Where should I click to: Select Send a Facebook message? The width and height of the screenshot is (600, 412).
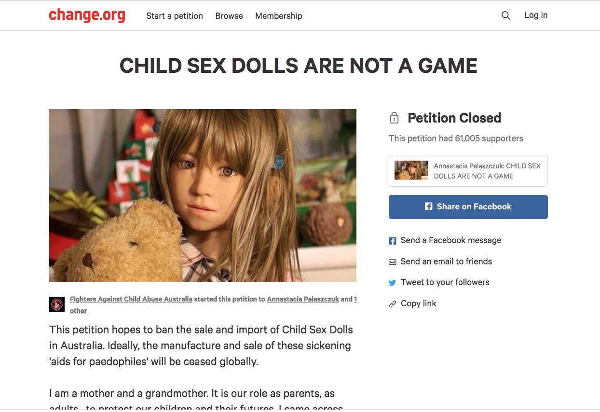(451, 240)
